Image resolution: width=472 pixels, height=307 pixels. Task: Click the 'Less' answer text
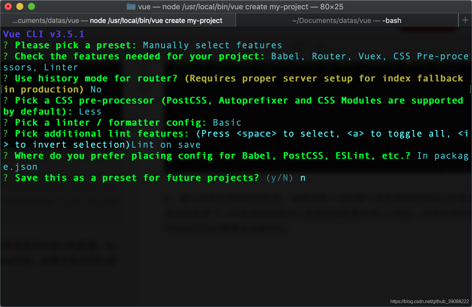90,112
